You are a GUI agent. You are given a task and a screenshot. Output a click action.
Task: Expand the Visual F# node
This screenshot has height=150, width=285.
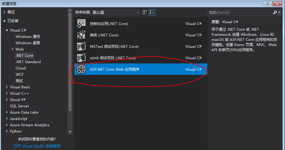pos(7,99)
